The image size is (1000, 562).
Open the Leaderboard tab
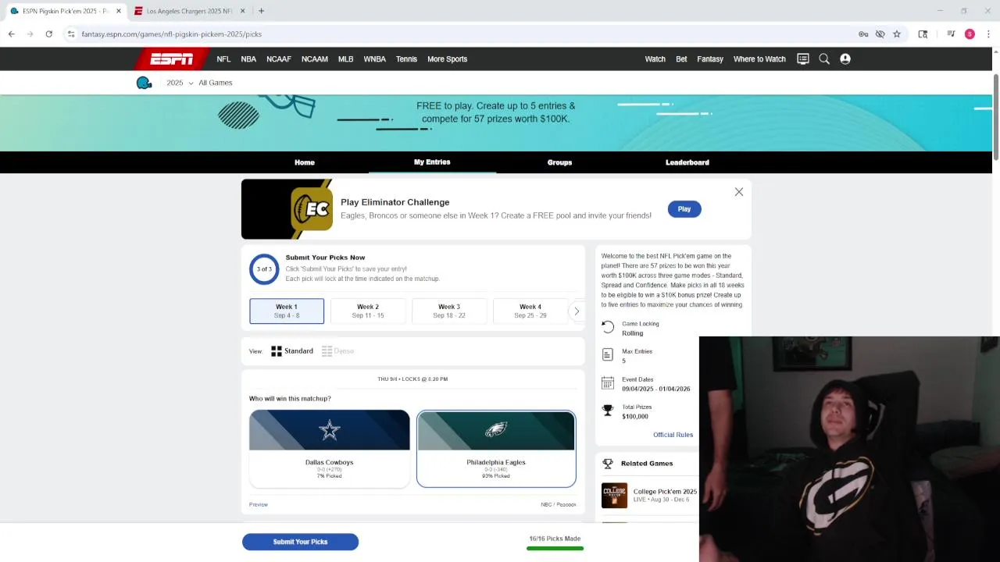click(x=687, y=162)
